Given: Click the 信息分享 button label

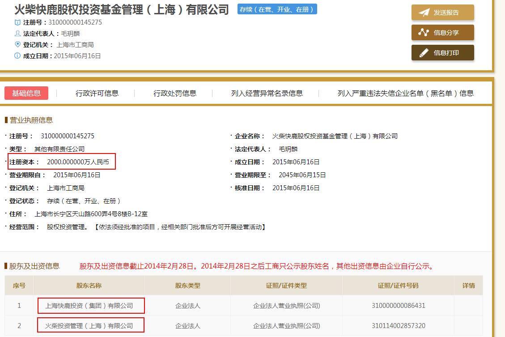Looking at the screenshot, I should (446, 33).
